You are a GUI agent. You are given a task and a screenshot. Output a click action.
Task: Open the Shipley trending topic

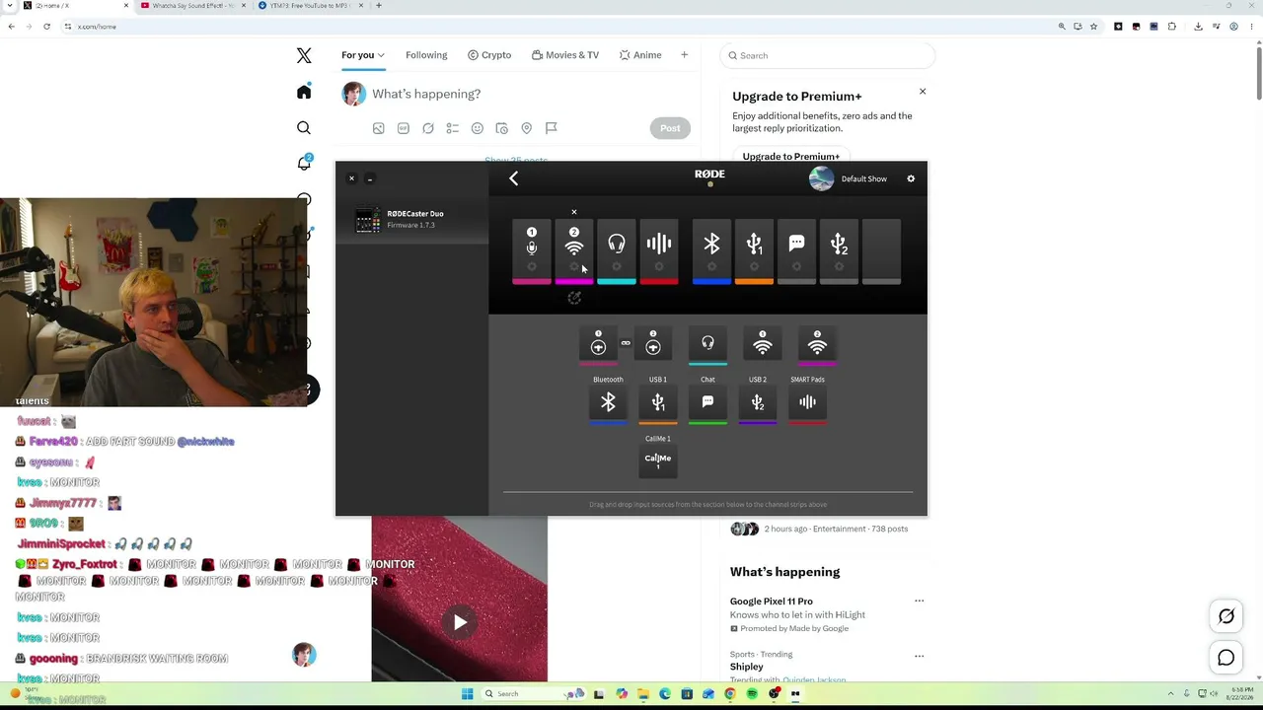point(747,667)
